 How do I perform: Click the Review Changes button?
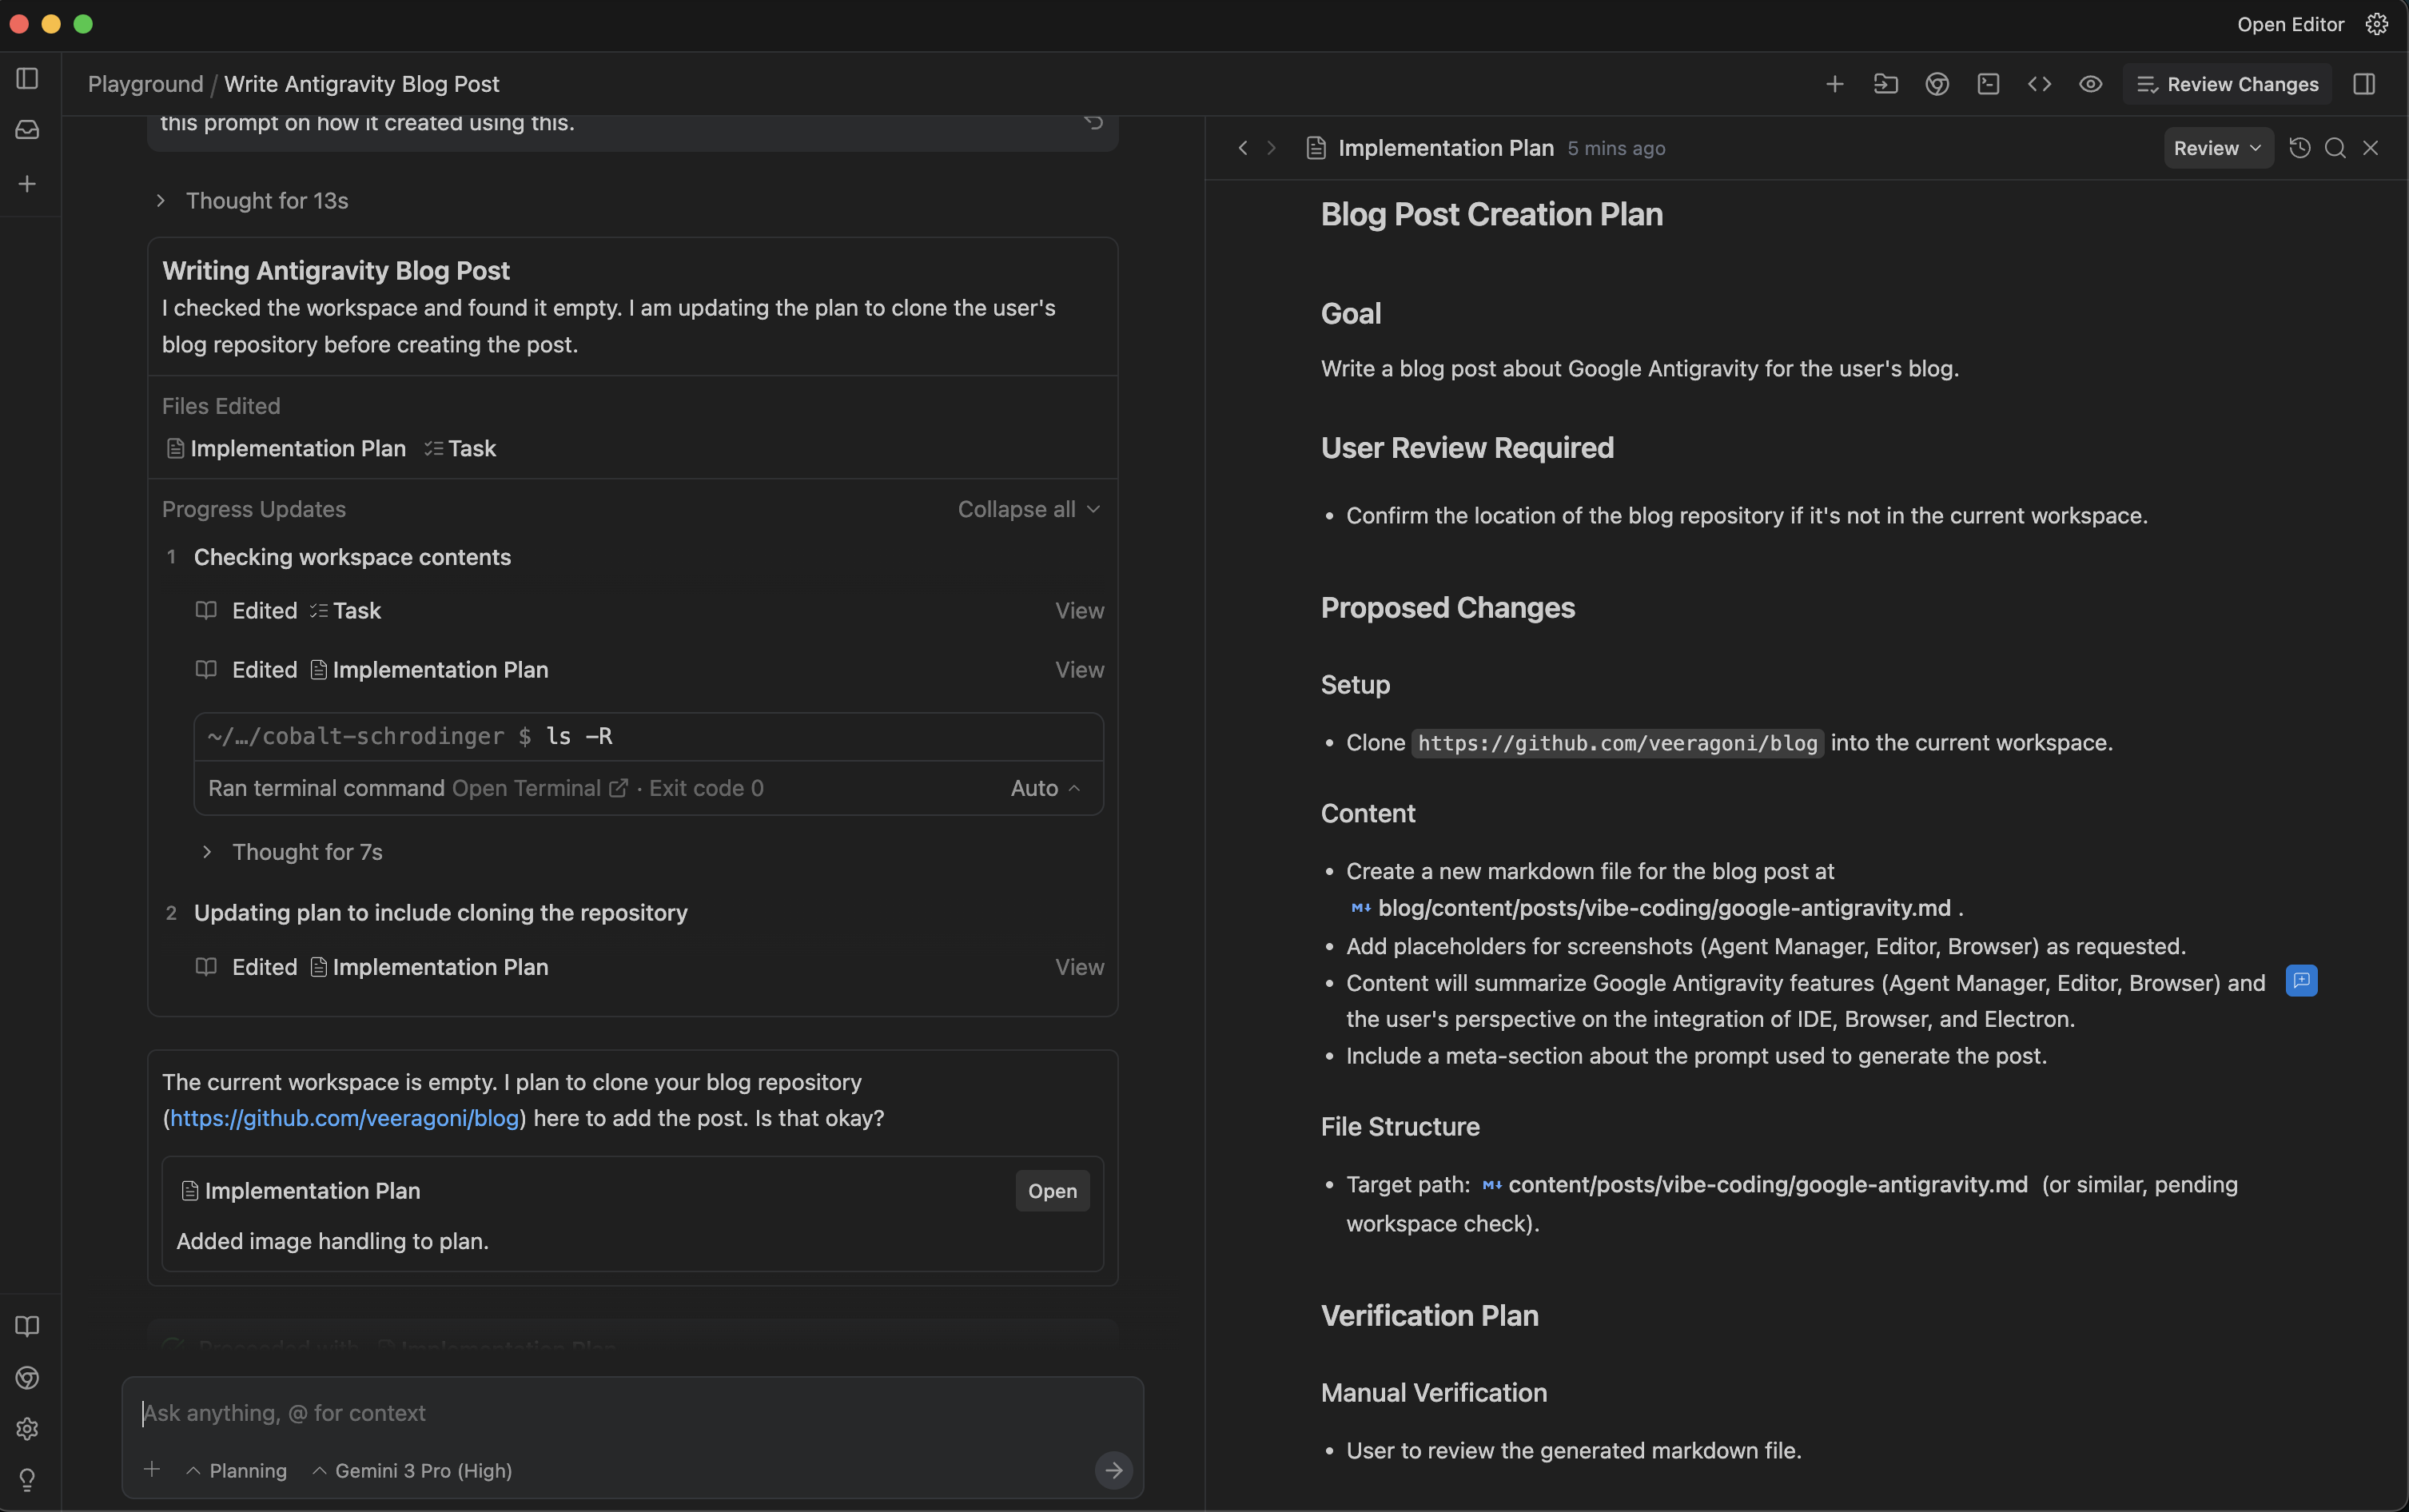point(2228,84)
